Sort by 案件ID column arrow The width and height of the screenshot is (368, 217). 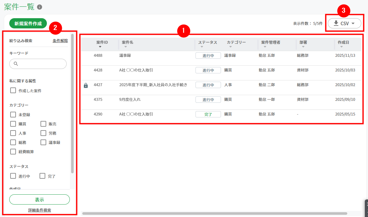click(100, 47)
